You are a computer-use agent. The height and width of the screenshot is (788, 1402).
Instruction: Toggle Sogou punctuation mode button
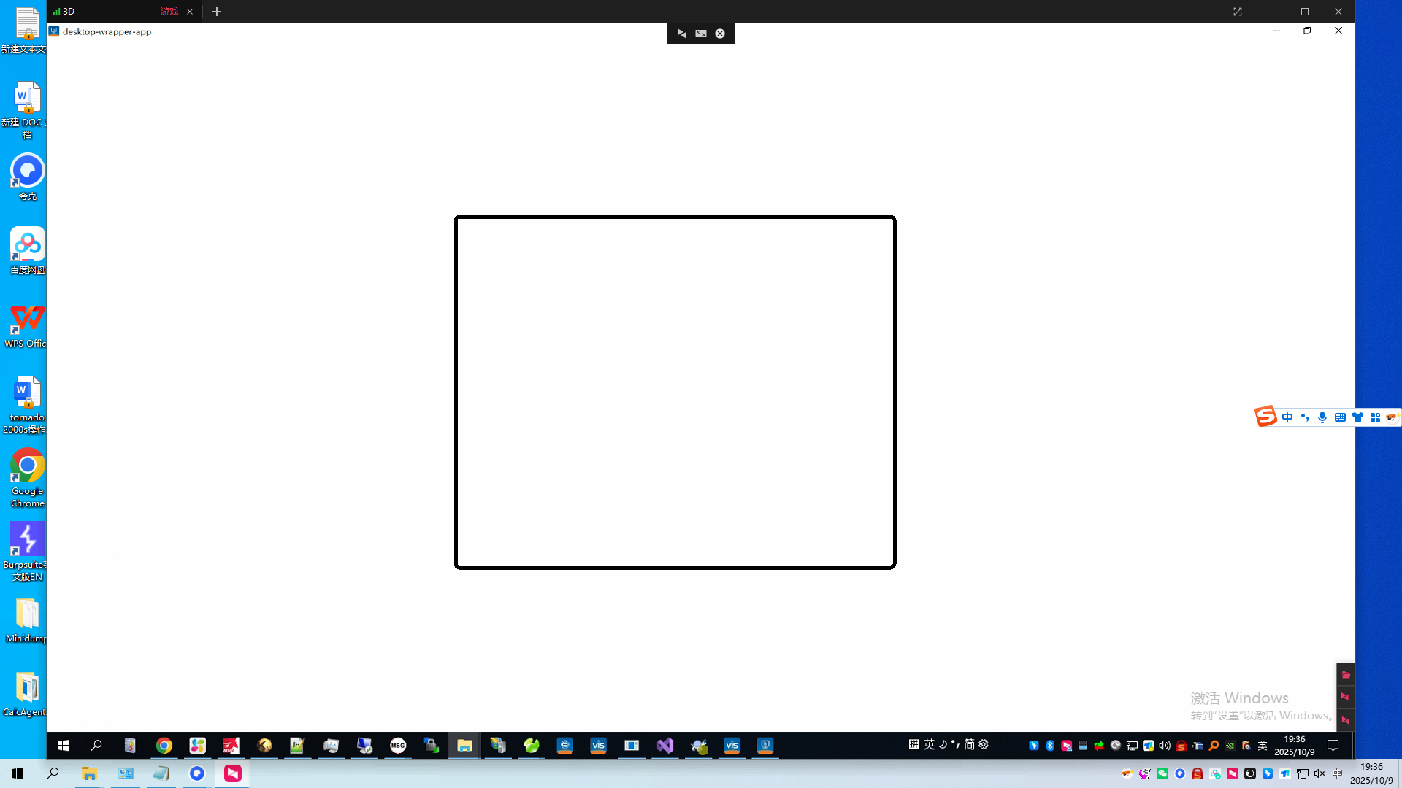1305,417
